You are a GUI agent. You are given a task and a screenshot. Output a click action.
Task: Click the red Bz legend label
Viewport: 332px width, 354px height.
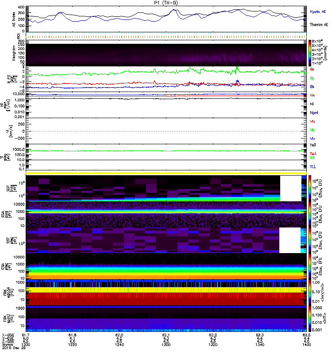pyautogui.click(x=312, y=69)
